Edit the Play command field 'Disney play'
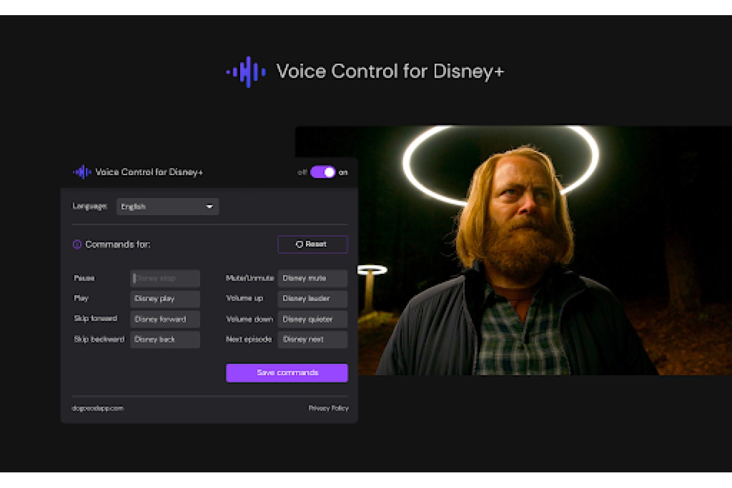 [x=165, y=299]
